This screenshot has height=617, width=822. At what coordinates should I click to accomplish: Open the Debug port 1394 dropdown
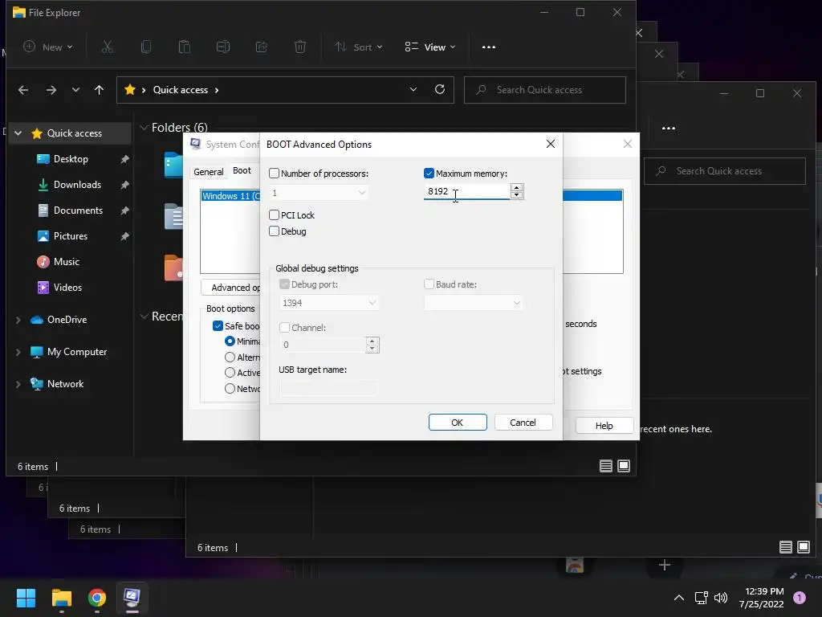point(328,303)
